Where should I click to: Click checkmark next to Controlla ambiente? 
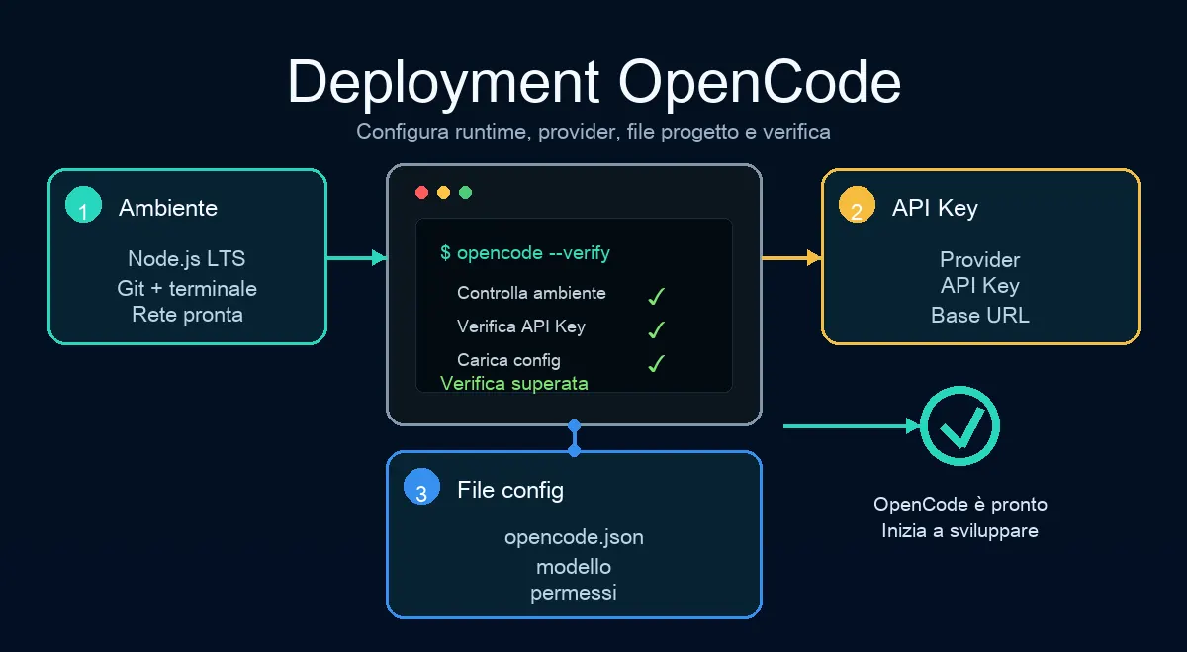656,295
